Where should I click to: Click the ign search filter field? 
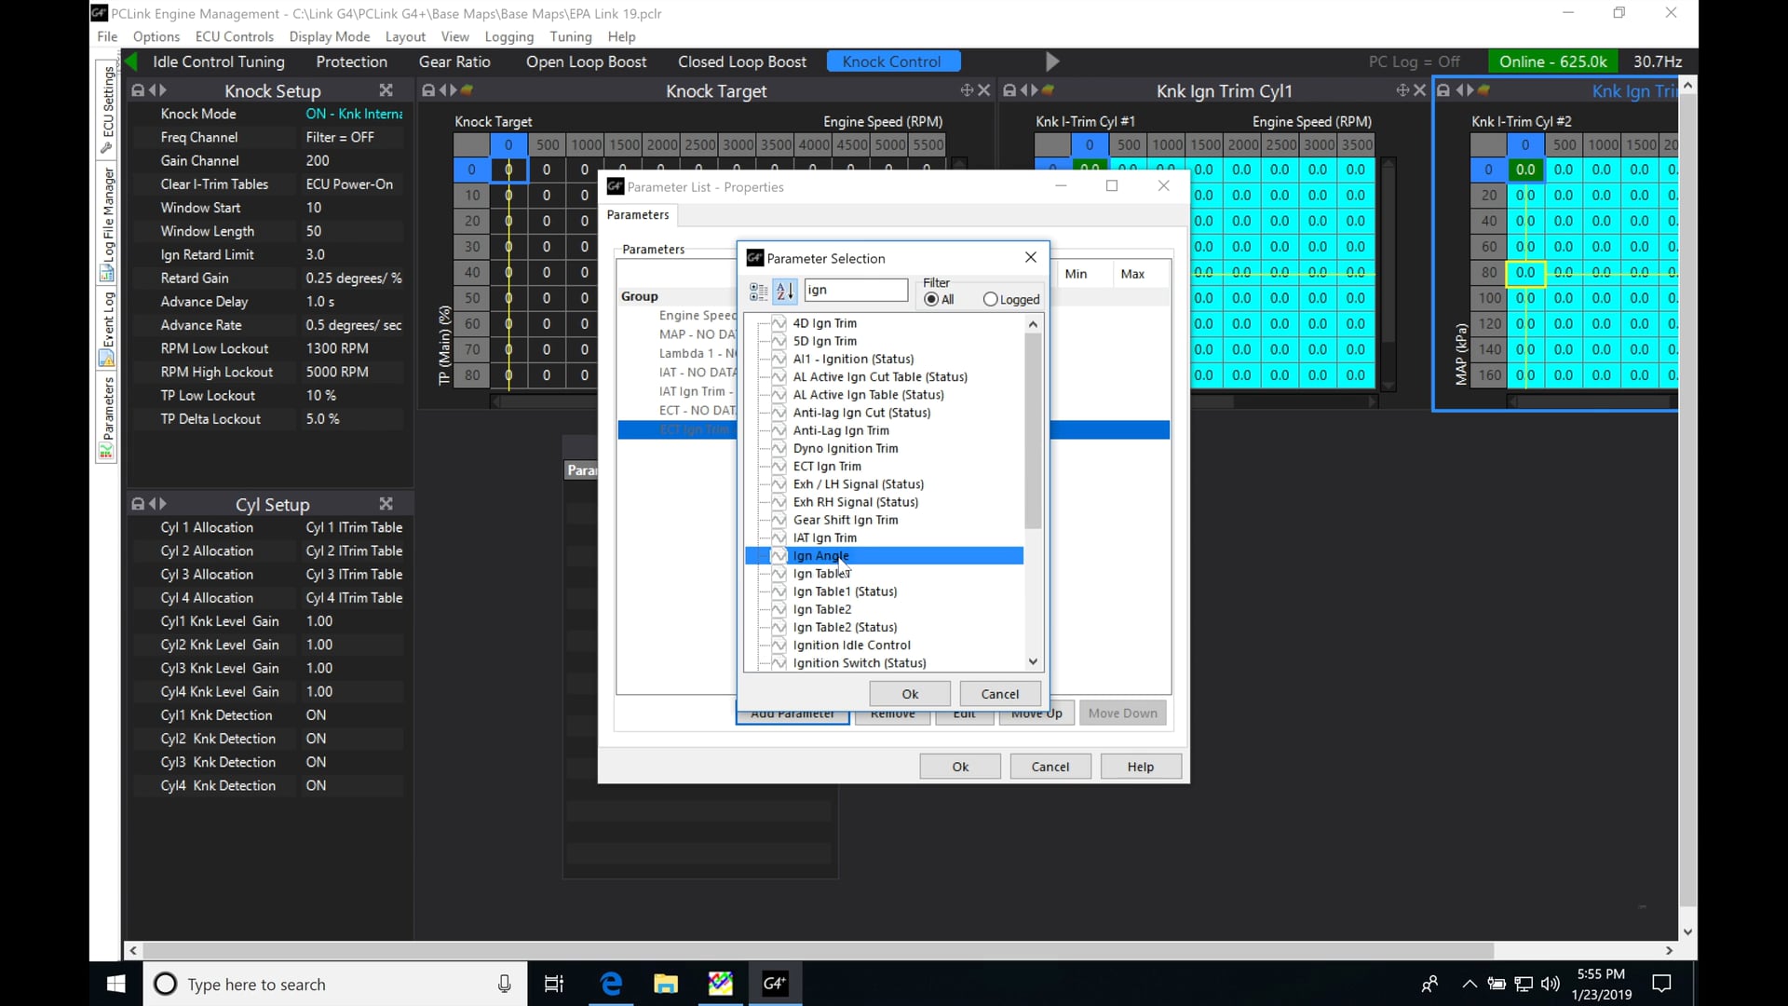855,290
